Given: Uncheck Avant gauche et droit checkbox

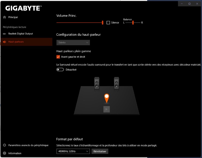Looking at the screenshot, I should point(58,57).
